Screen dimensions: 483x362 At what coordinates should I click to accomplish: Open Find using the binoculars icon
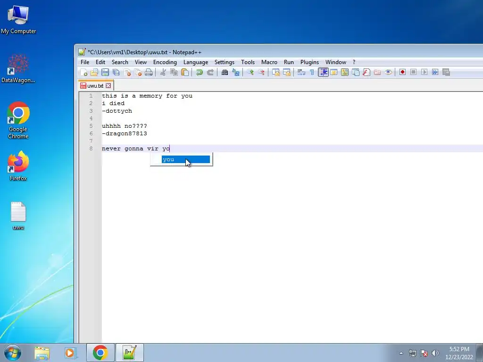(225, 72)
